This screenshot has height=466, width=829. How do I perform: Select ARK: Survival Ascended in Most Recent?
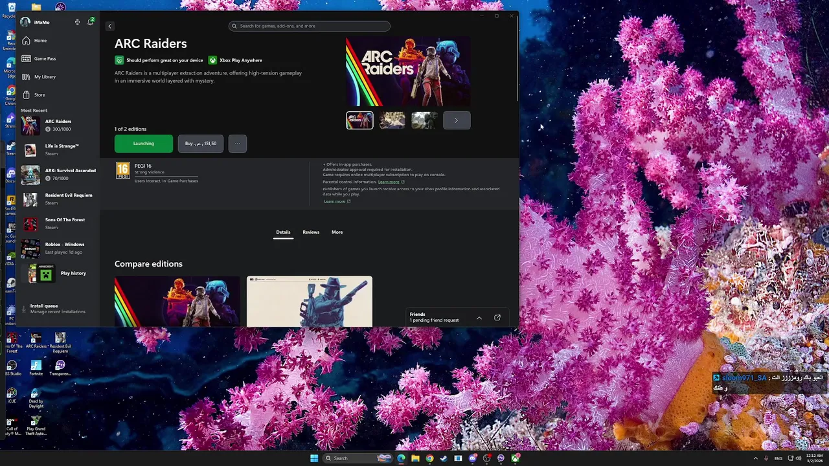pos(58,174)
